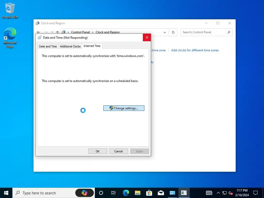
Task: Click the muted volume tray icon
Action: click(231, 193)
